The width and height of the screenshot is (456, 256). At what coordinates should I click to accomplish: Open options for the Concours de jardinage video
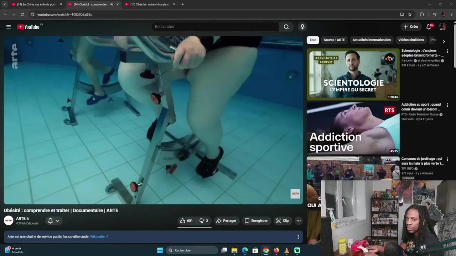point(447,159)
